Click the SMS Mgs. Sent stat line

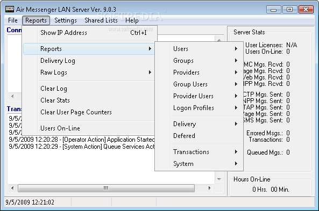(x=266, y=120)
